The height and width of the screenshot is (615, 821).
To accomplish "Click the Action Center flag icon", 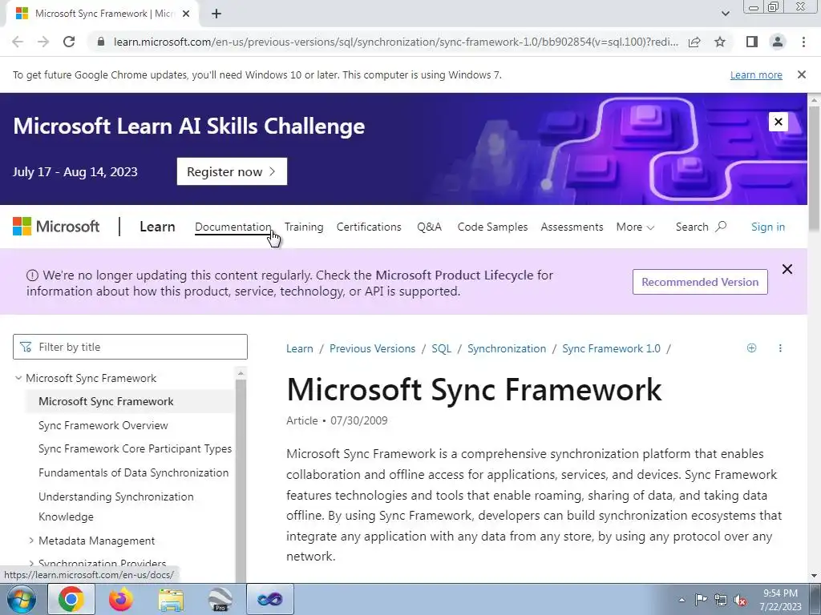I will (x=701, y=600).
